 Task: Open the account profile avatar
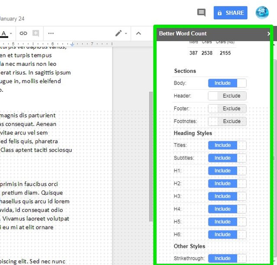(262, 13)
